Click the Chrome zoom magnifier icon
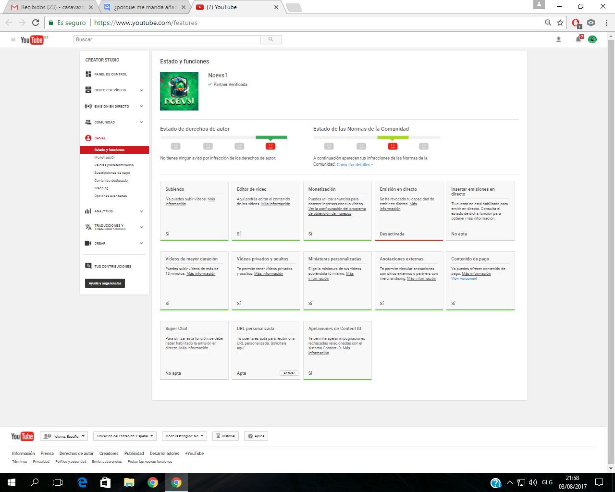Image resolution: width=615 pixels, height=492 pixels. point(548,23)
